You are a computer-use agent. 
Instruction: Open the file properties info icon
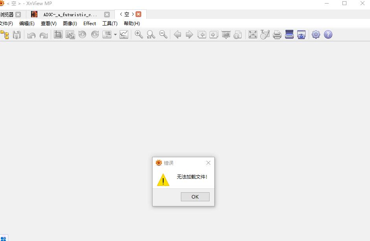click(x=237, y=35)
